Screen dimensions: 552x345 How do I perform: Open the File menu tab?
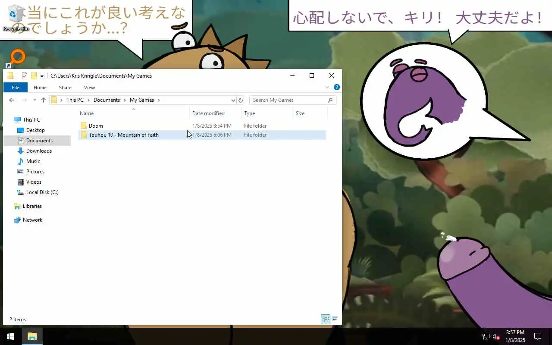(x=16, y=88)
